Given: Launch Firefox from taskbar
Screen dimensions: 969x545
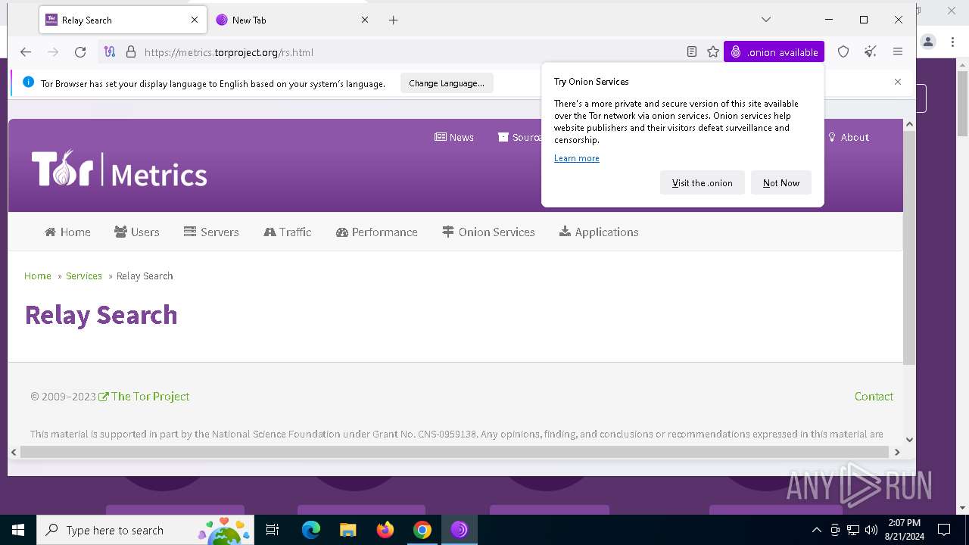Looking at the screenshot, I should pyautogui.click(x=385, y=530).
